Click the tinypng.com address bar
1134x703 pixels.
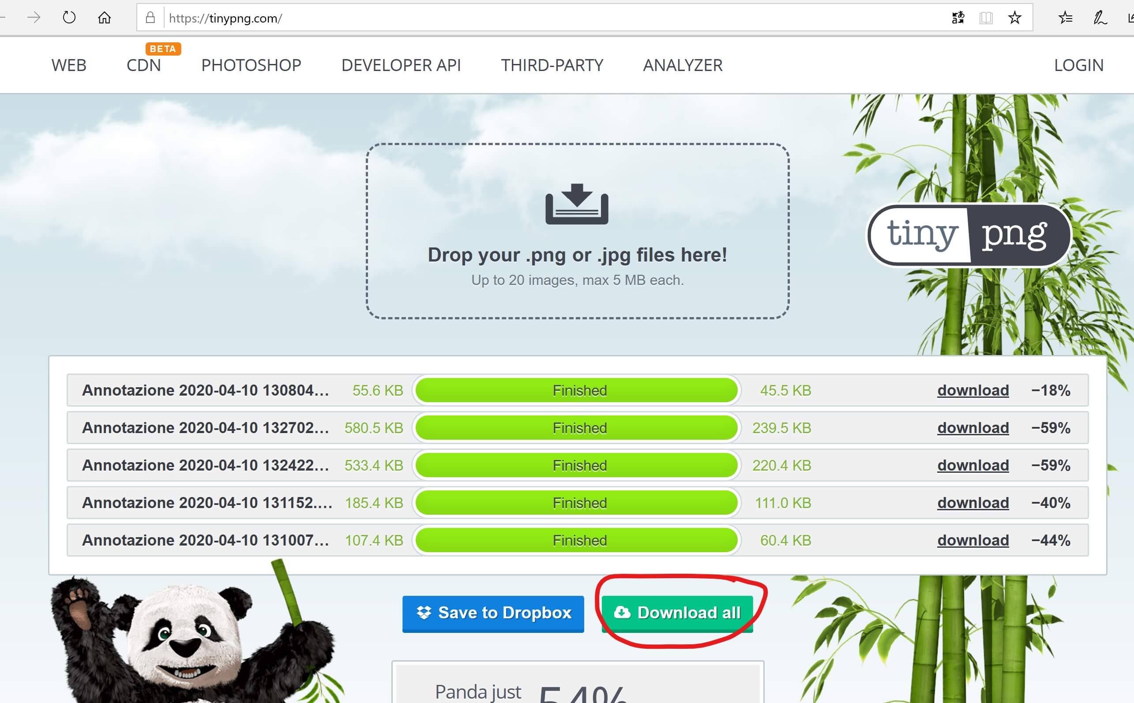point(512,18)
